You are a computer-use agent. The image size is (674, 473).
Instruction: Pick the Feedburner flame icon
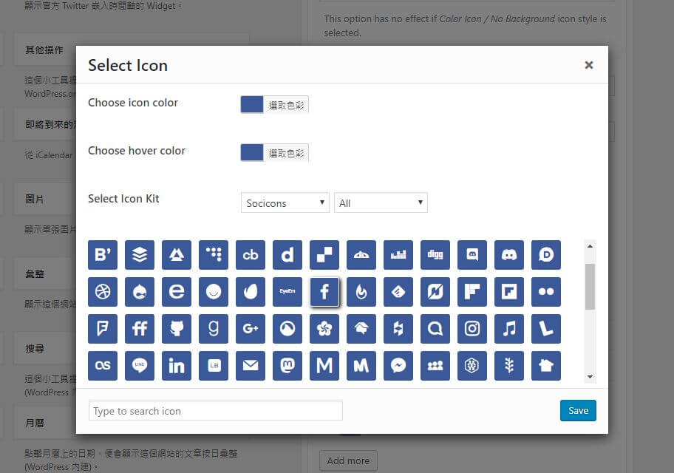click(361, 292)
